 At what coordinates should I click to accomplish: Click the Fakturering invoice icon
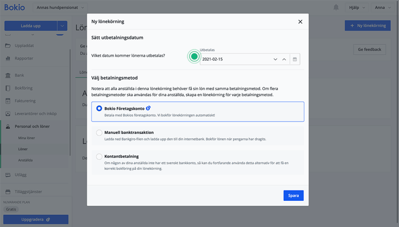tap(8, 101)
